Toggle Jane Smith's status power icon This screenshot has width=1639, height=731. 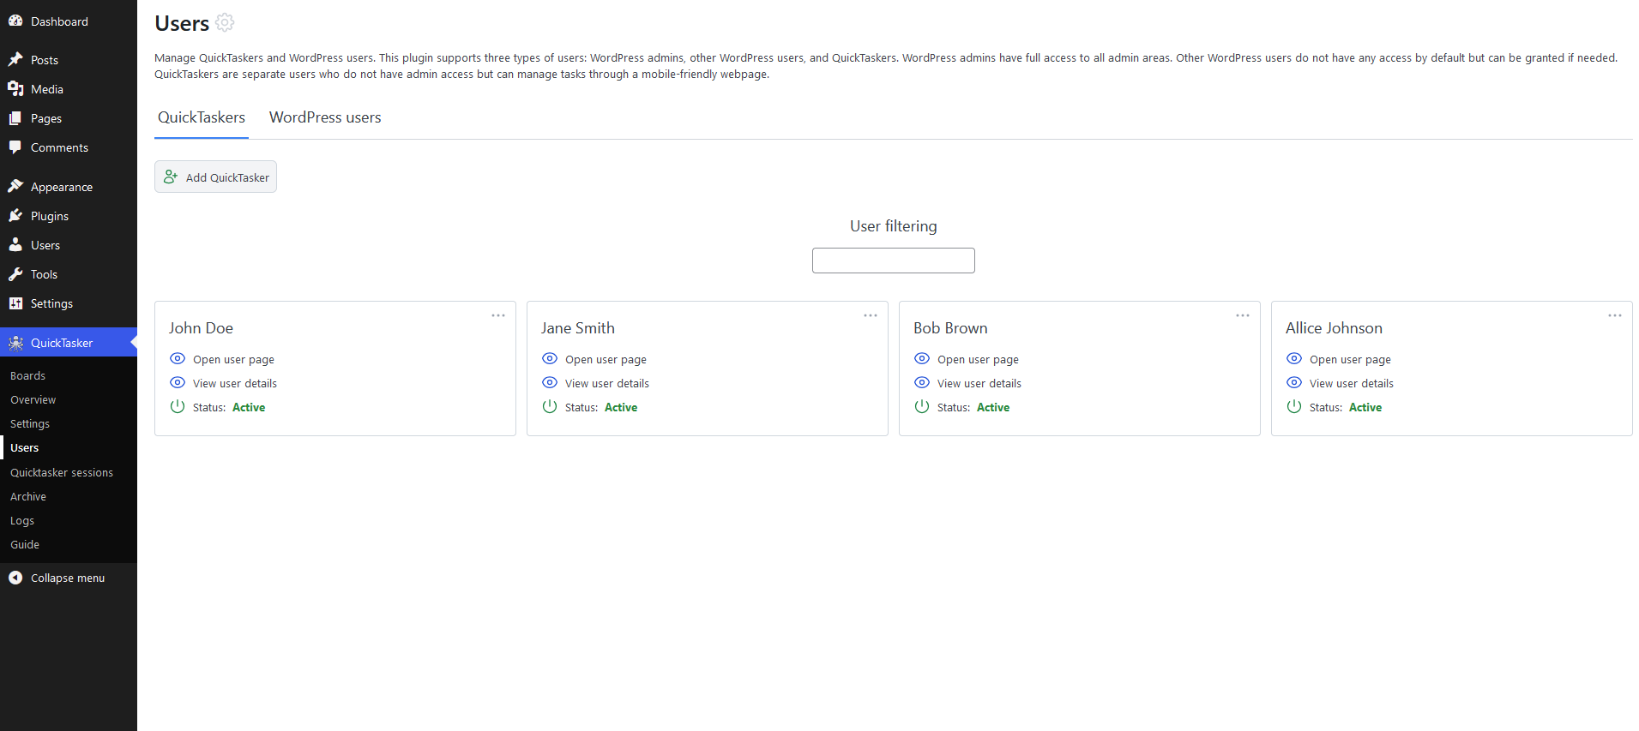pyautogui.click(x=550, y=406)
